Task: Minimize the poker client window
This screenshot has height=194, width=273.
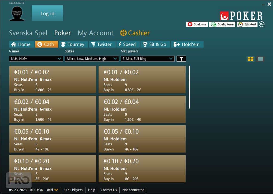Action: (264, 5)
